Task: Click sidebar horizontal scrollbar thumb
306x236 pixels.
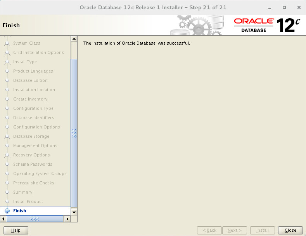Action: (x=35, y=219)
